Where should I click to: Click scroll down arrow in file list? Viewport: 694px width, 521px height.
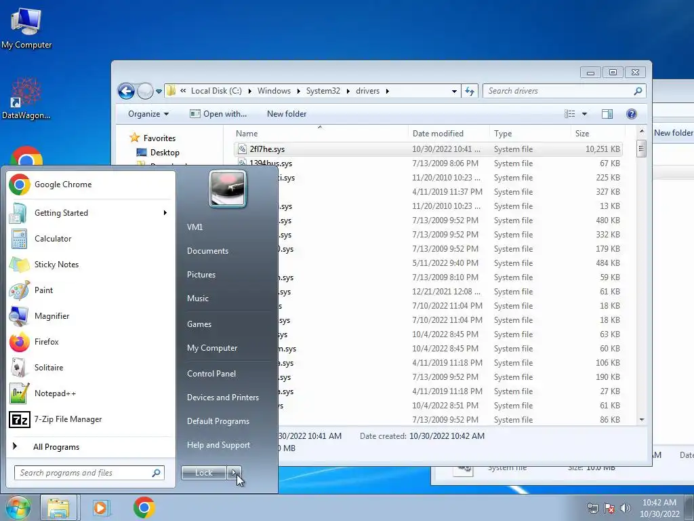tap(641, 419)
